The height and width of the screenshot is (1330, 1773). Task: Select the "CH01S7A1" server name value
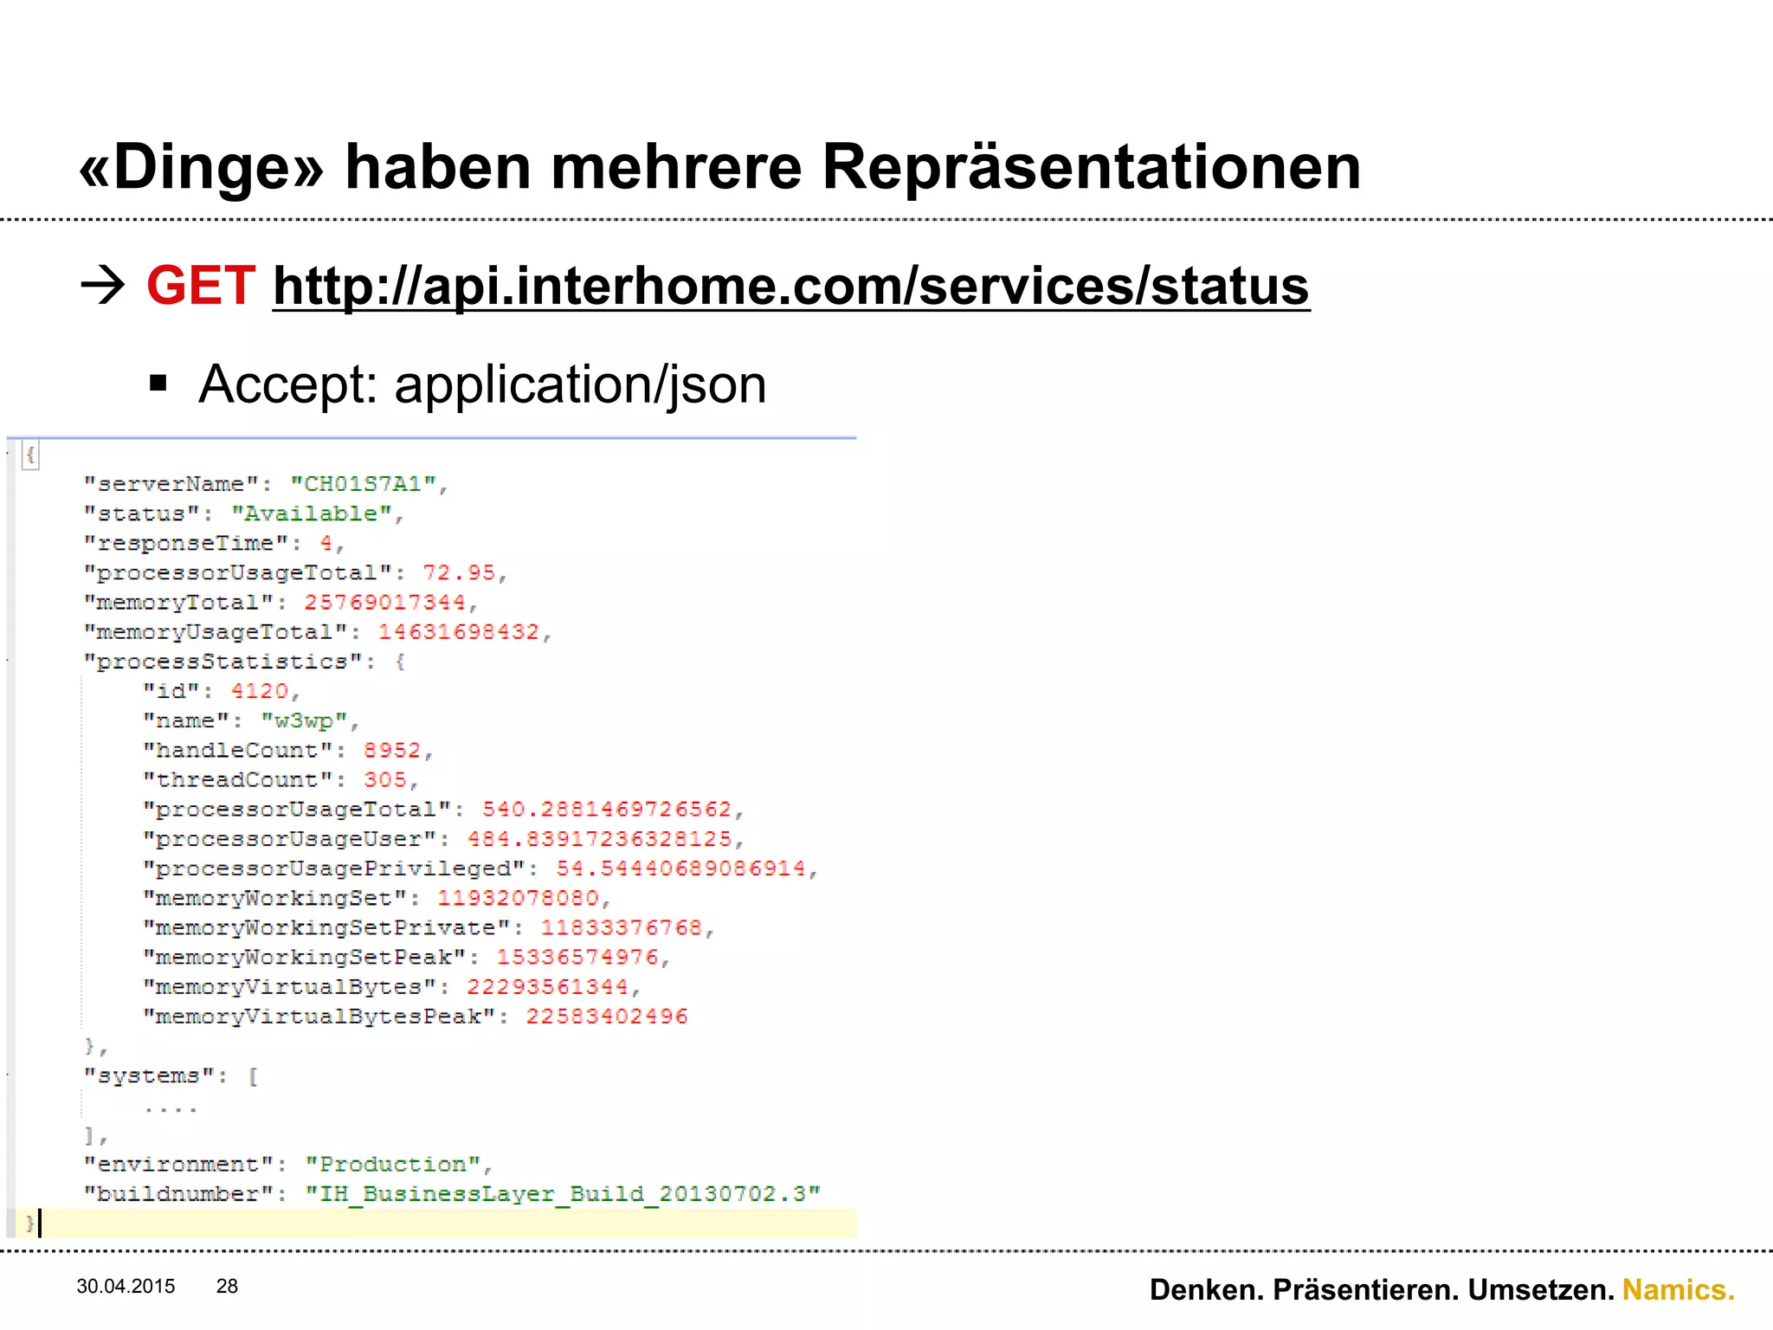coord(364,484)
